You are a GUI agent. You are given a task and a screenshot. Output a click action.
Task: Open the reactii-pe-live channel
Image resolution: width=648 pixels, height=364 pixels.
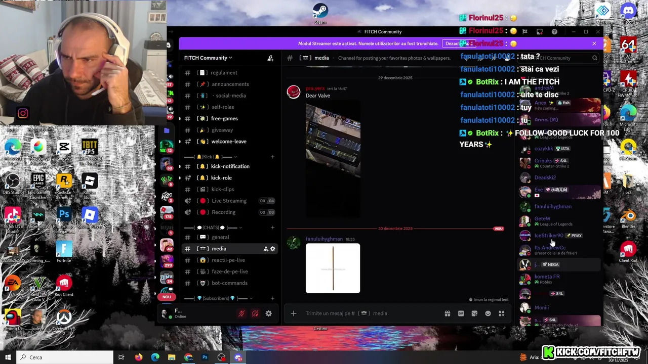pos(229,260)
